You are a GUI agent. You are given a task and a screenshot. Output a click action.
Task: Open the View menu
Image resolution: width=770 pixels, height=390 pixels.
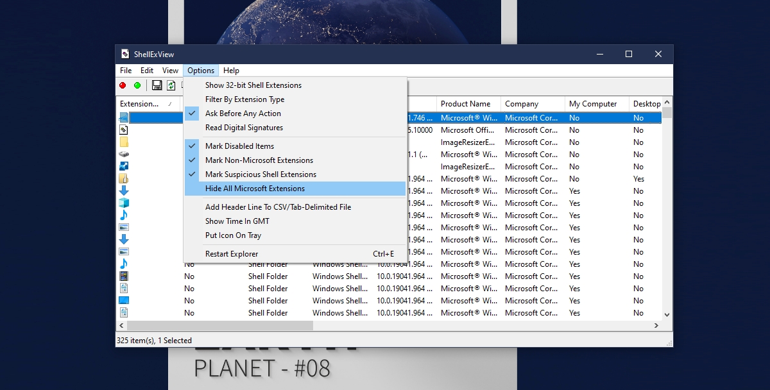coord(170,71)
